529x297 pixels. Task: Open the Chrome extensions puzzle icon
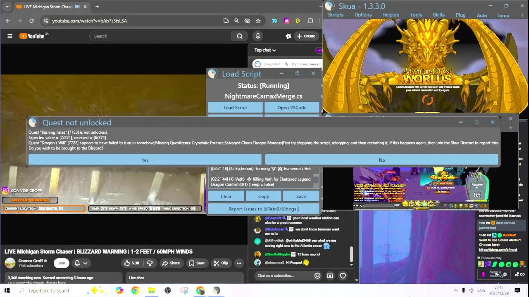[310, 21]
